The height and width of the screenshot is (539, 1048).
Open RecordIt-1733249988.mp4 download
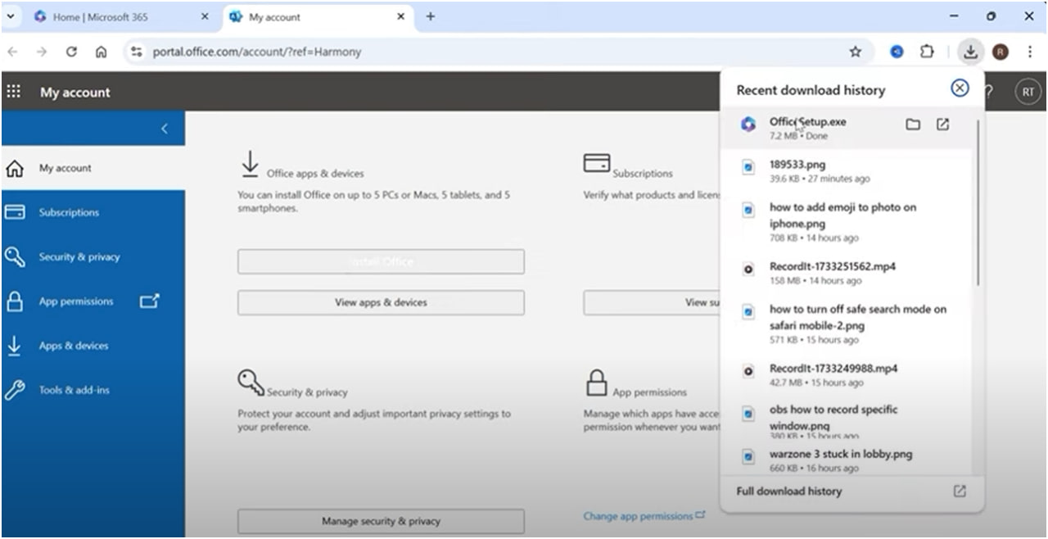click(847, 374)
